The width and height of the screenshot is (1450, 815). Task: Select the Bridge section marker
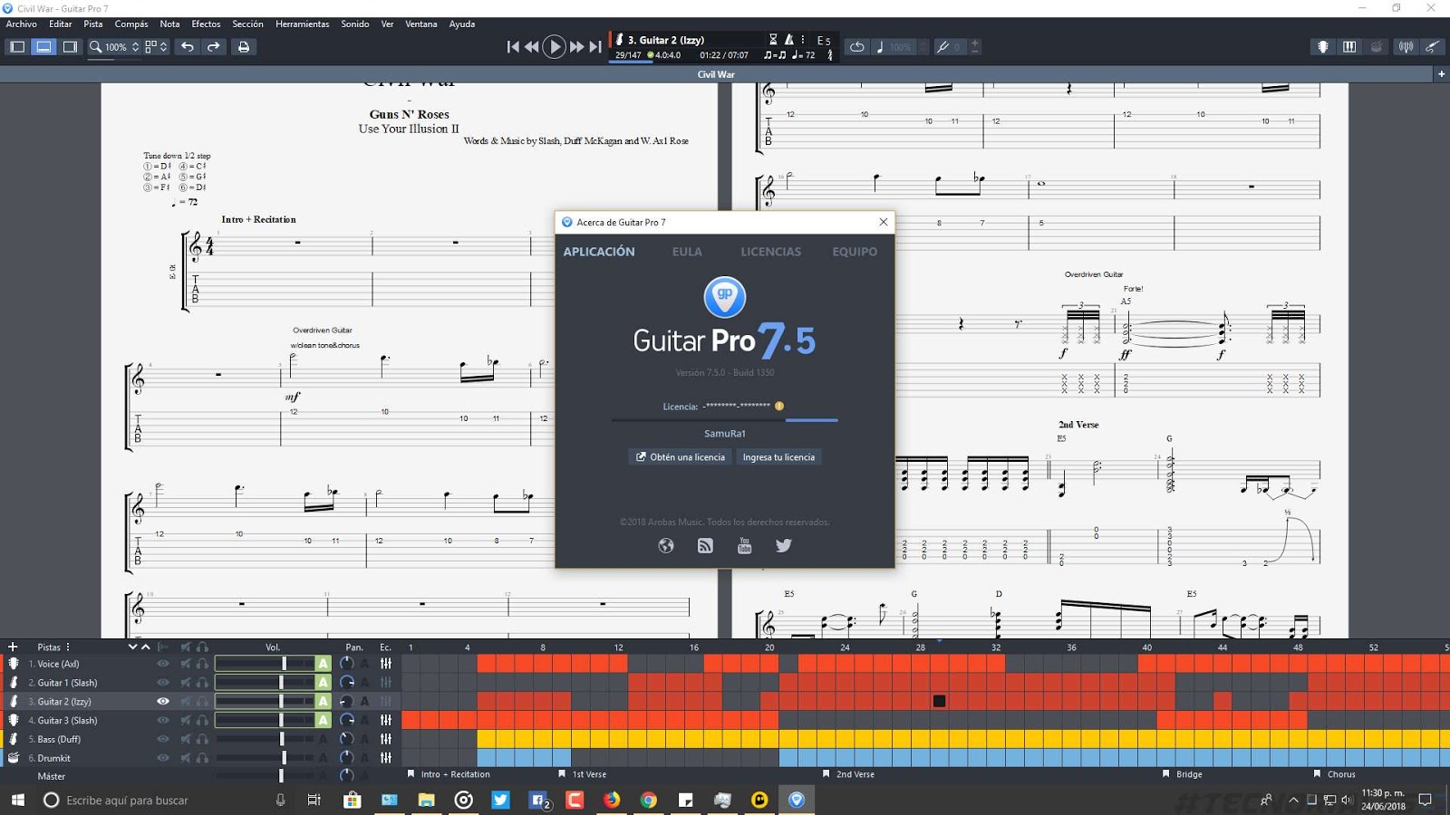[x=1183, y=774]
